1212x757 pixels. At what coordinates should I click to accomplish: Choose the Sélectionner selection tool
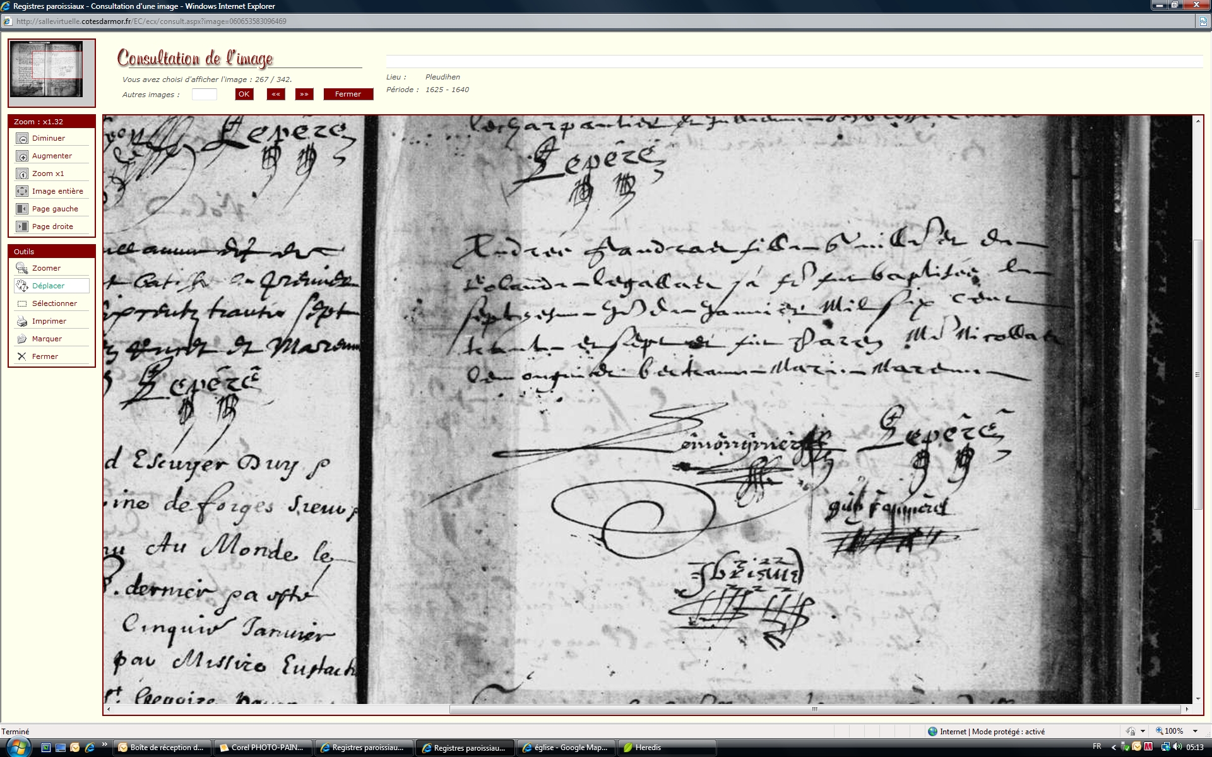pos(22,303)
